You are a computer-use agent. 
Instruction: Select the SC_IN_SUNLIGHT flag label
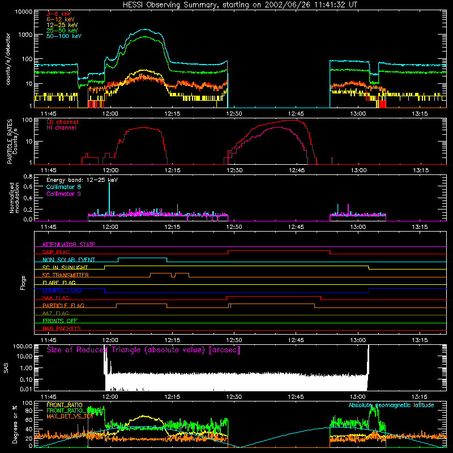[x=65, y=267]
